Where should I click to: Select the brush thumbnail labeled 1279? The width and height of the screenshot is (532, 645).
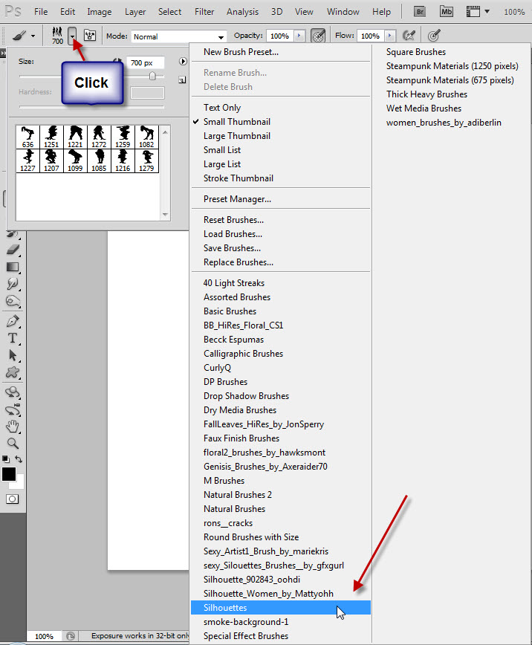[146, 161]
